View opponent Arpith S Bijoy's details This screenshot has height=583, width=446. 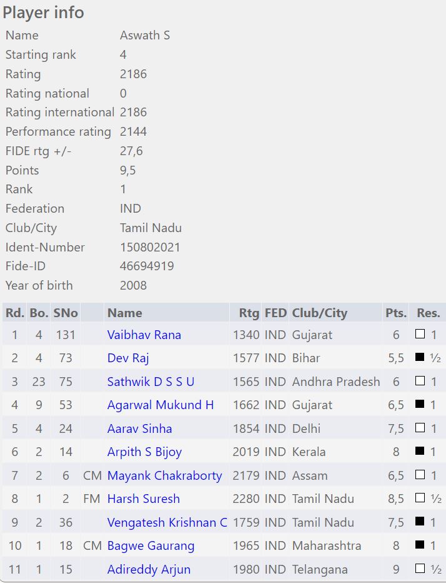pos(144,452)
